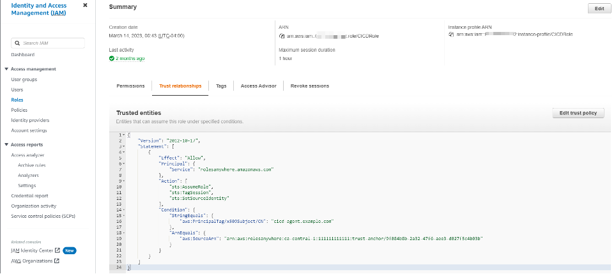616x274 pixels.
Task: Open Identity providers page
Action: (x=30, y=121)
